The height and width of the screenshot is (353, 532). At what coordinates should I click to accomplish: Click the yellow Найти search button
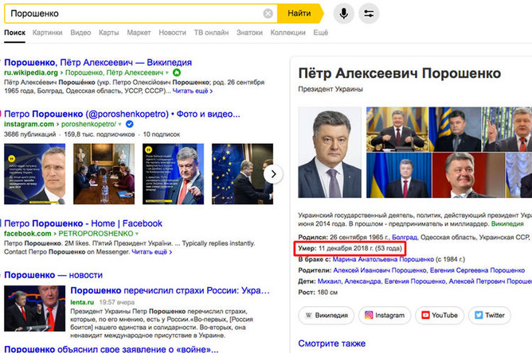(x=300, y=14)
